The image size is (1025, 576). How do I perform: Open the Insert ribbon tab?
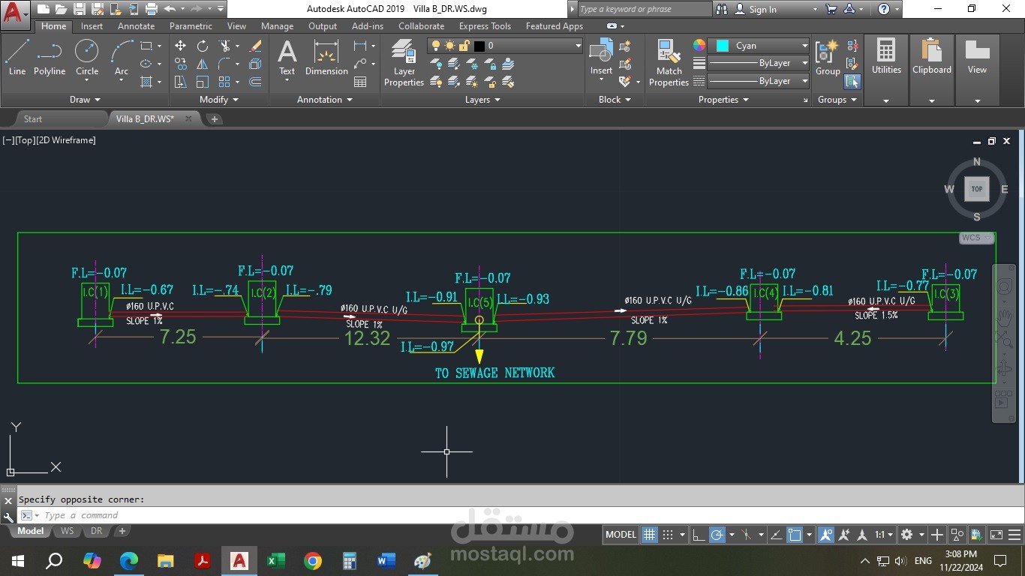point(92,26)
